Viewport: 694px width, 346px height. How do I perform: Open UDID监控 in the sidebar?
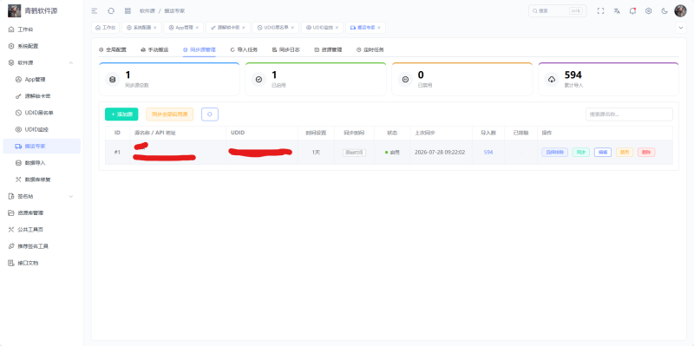point(42,129)
